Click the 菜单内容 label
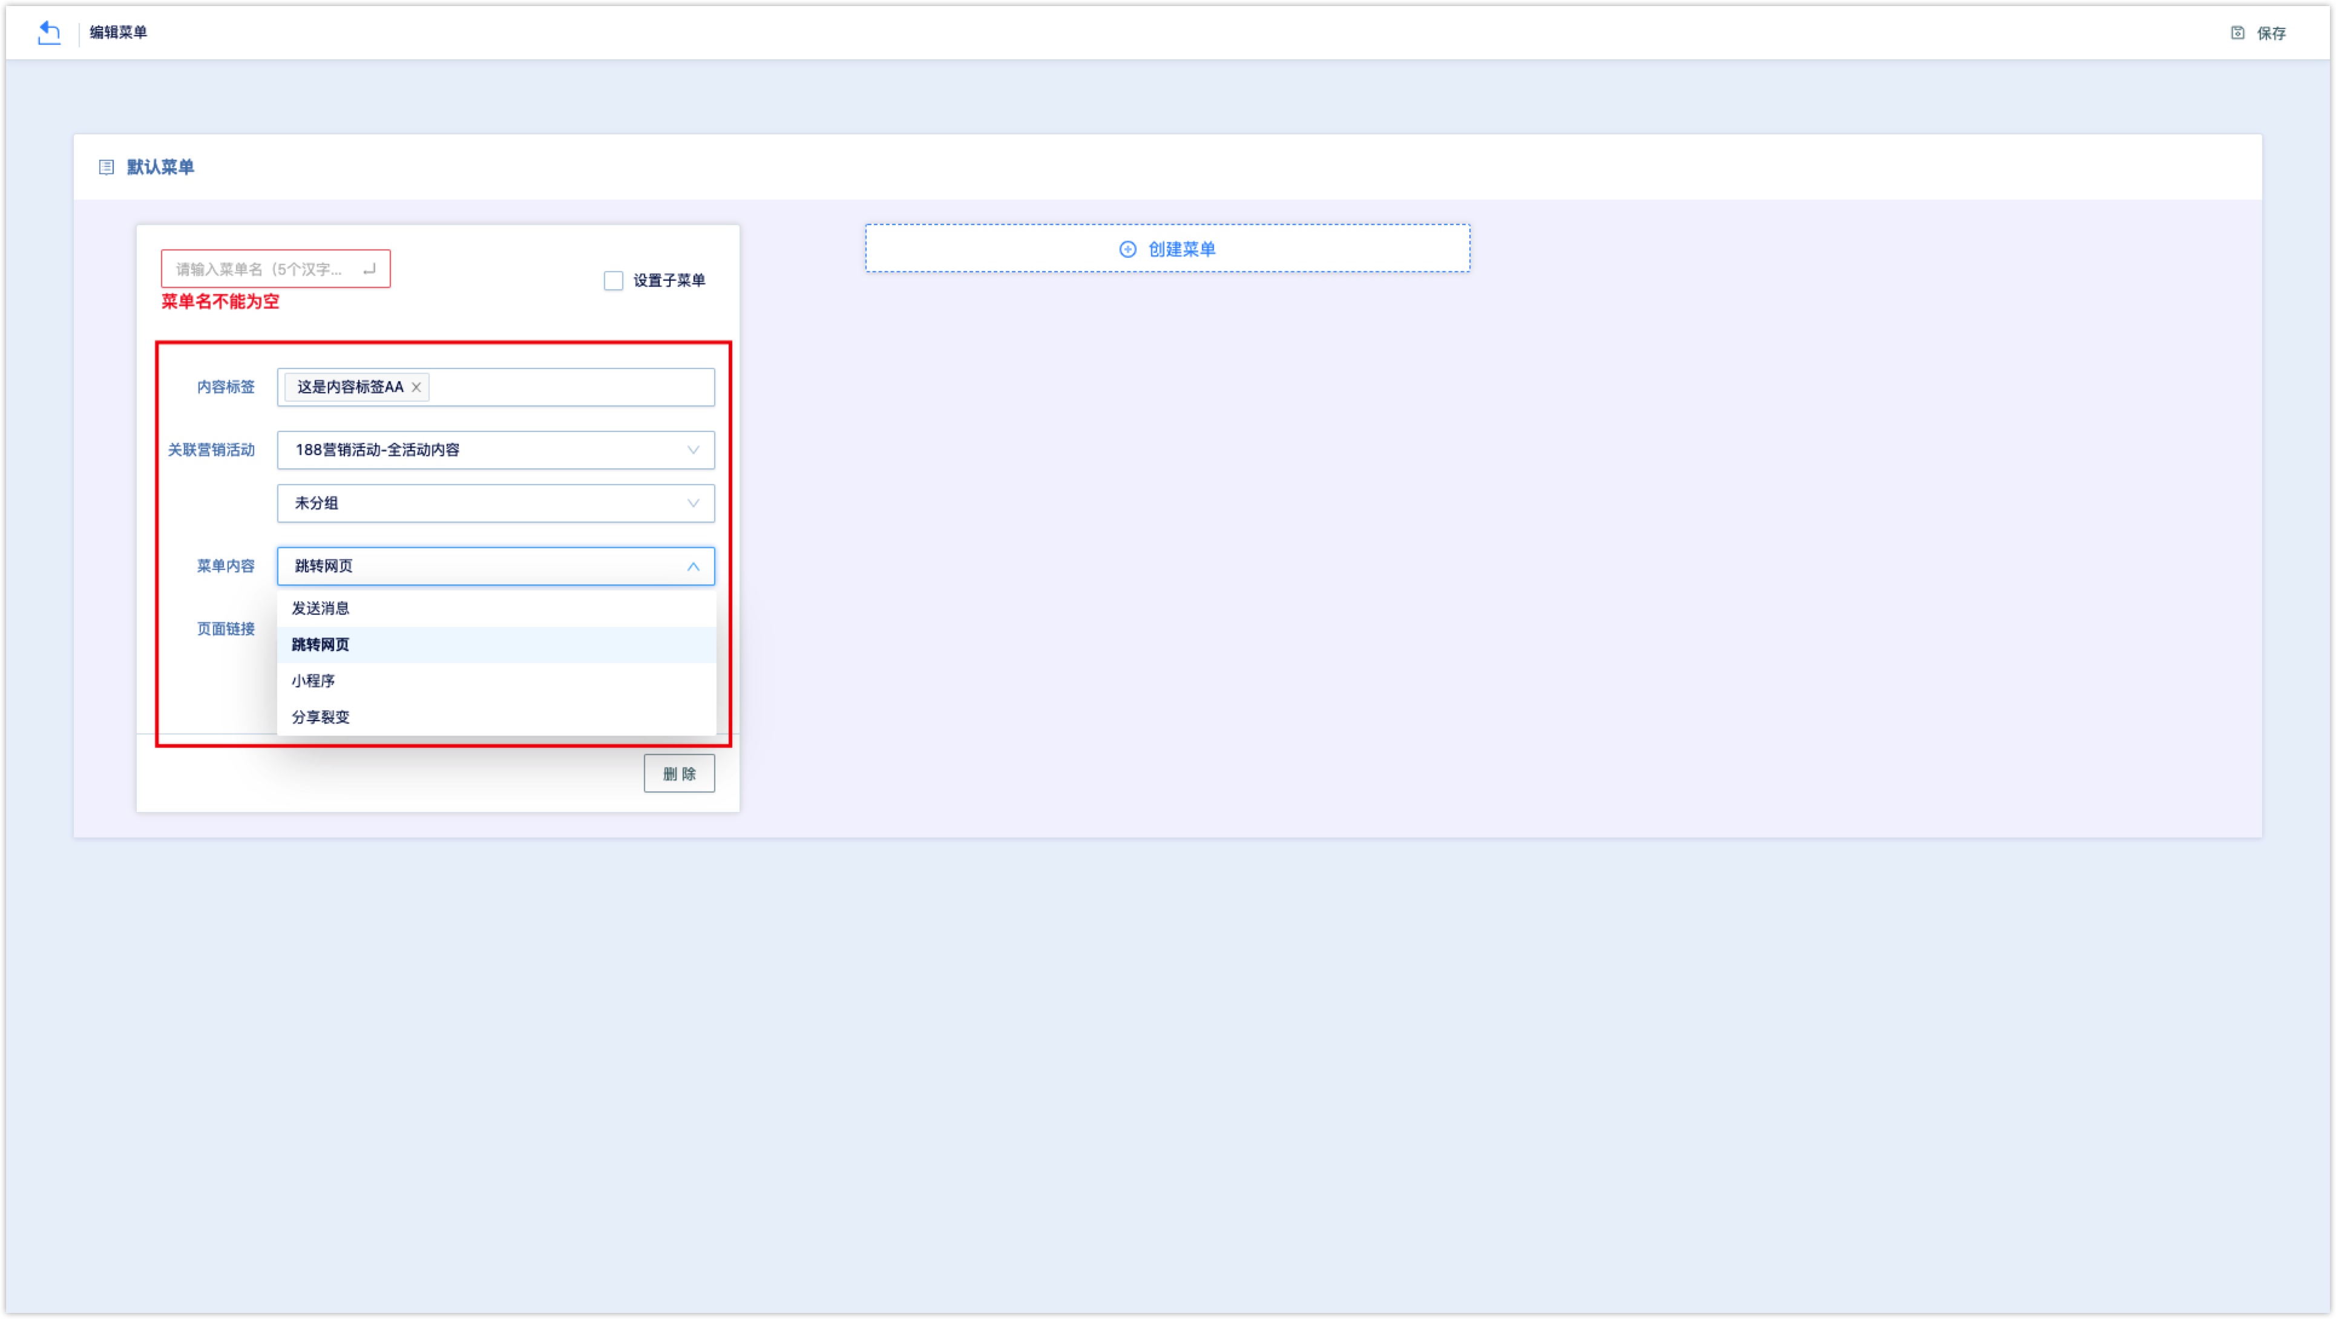 click(x=226, y=566)
